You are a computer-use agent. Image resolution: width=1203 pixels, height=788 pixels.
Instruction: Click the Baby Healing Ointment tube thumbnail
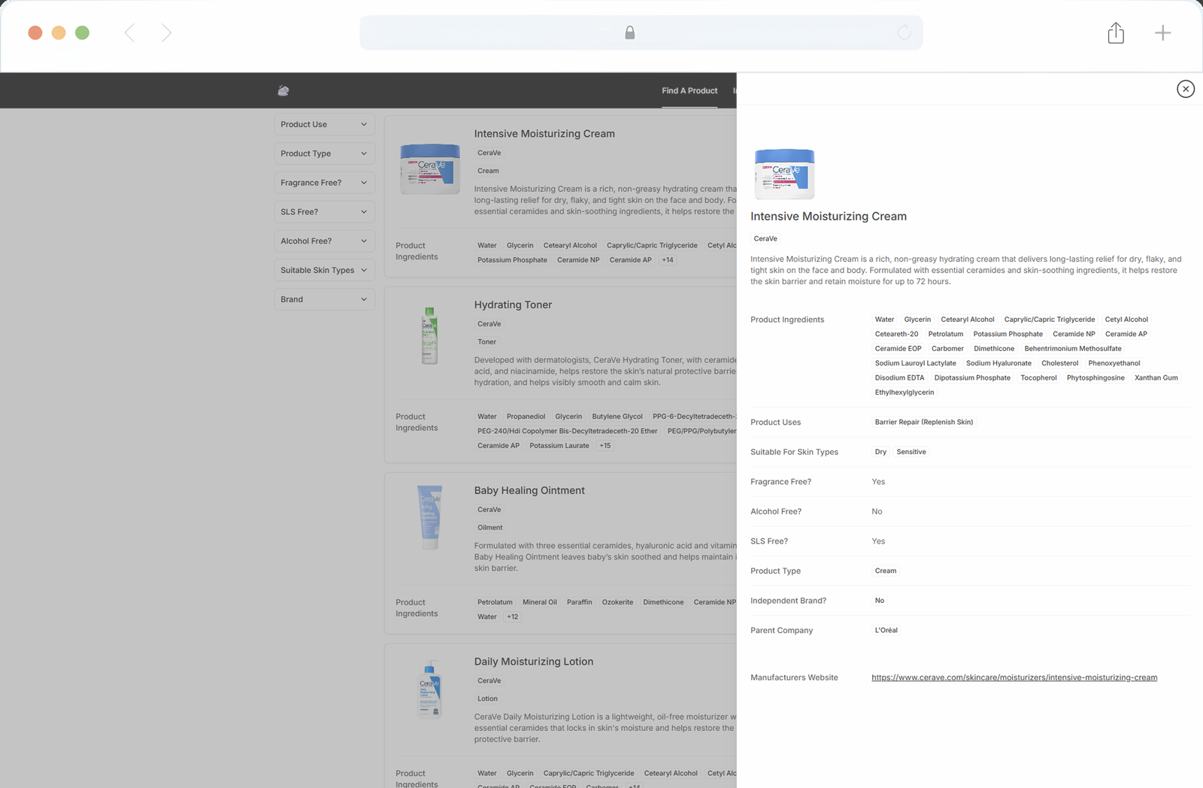429,517
